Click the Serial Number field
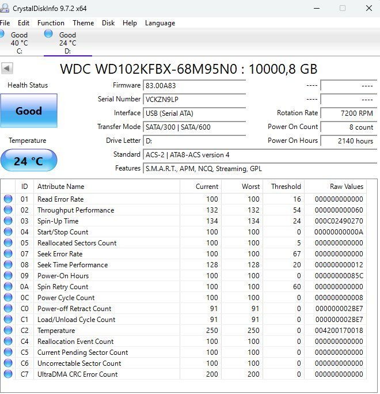 195,99
